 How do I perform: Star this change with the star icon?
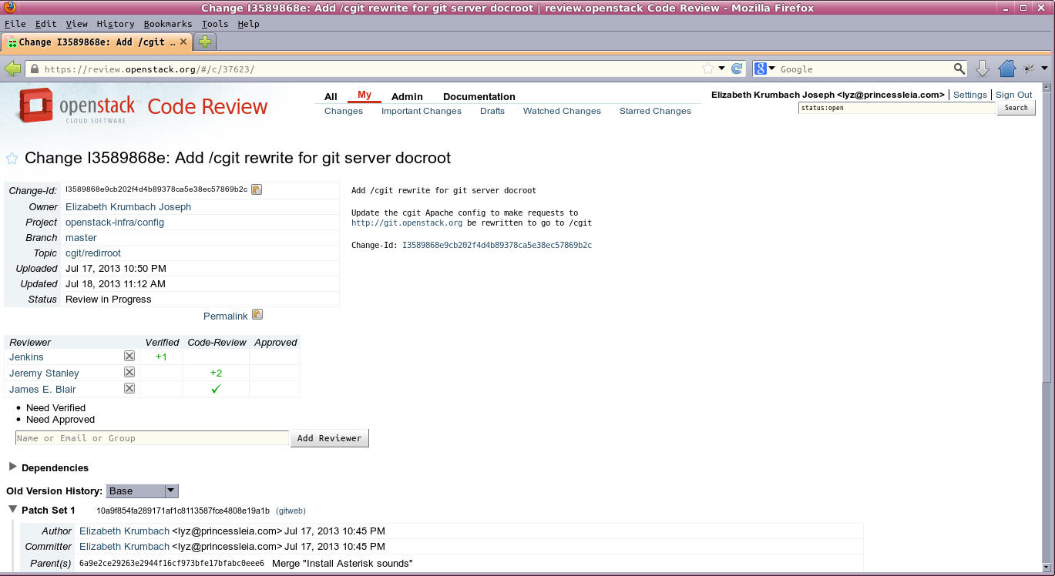pyautogui.click(x=12, y=159)
